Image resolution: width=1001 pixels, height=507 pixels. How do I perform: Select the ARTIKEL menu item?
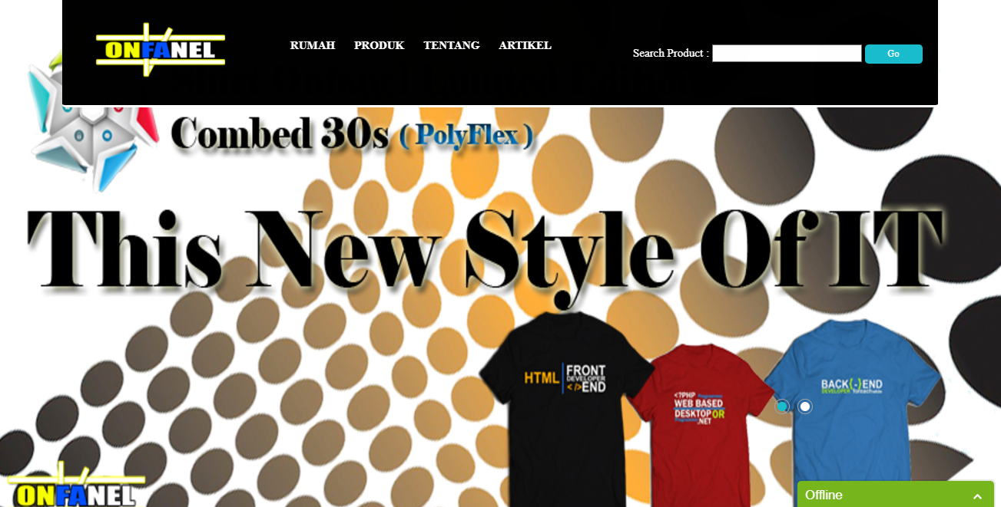[x=525, y=45]
